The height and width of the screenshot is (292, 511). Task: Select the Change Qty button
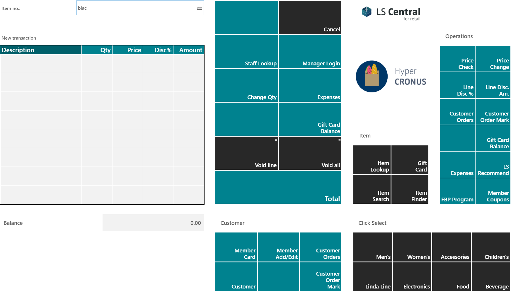coord(246,85)
